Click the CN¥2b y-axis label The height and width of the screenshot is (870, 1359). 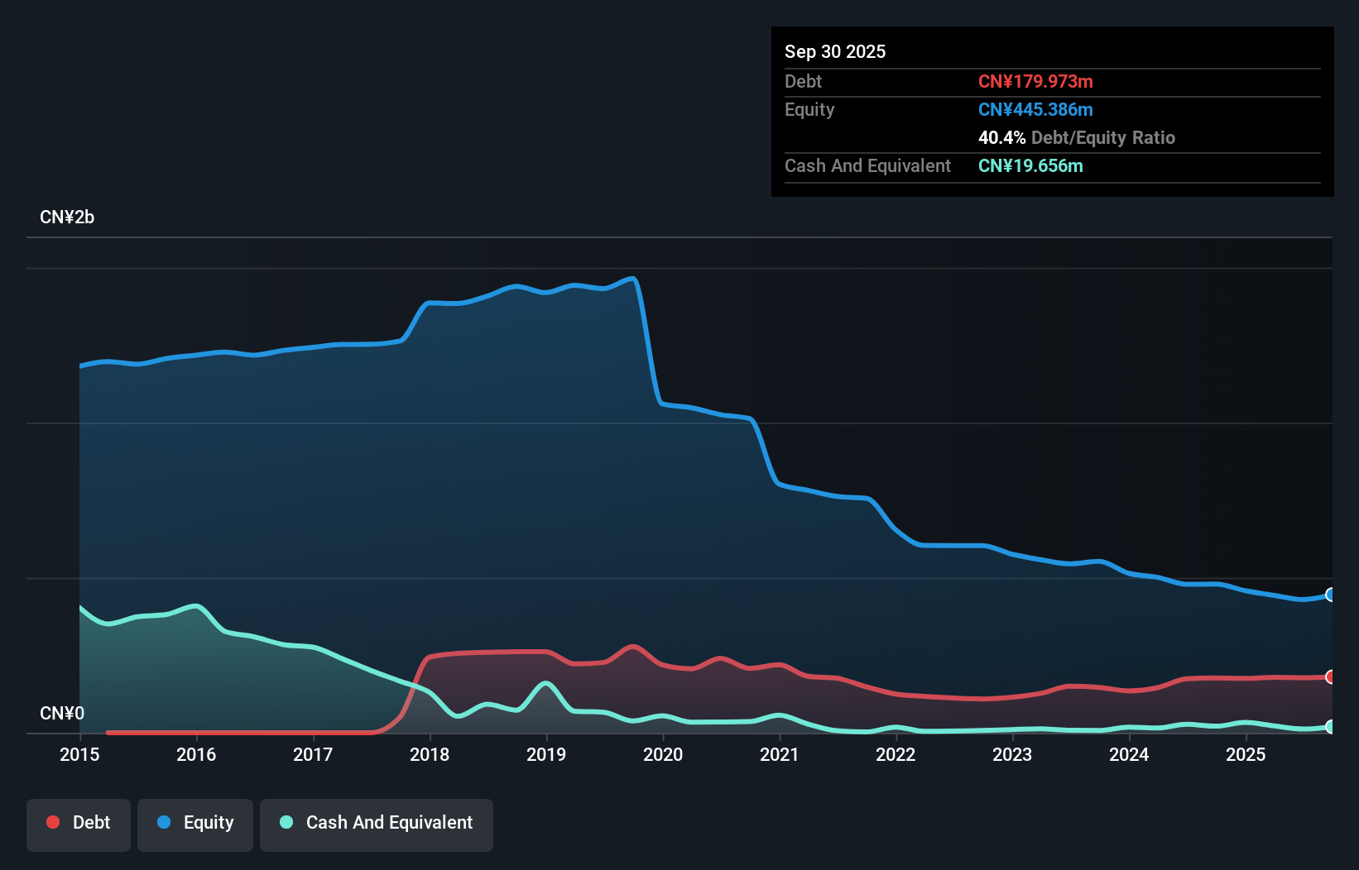pyautogui.click(x=67, y=217)
